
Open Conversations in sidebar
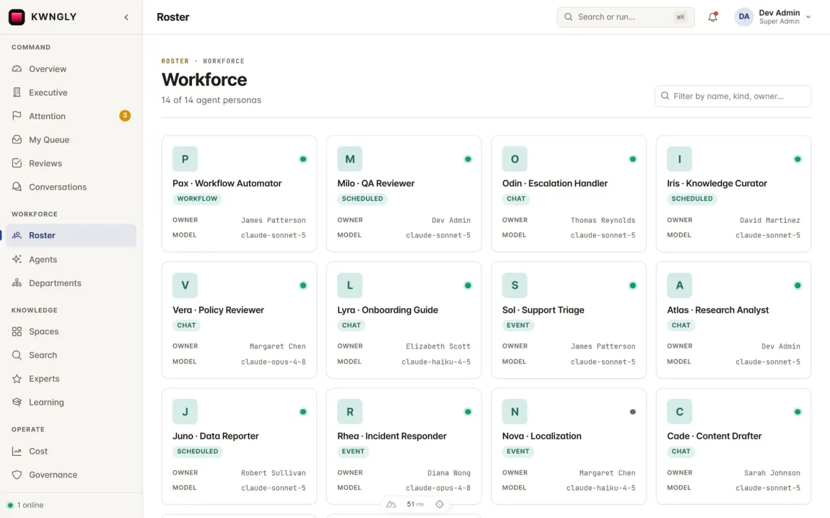point(71,187)
